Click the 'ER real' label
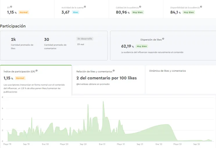Image resolution: width=216 pixels, height=148 pixels. pyautogui.click(x=81, y=44)
